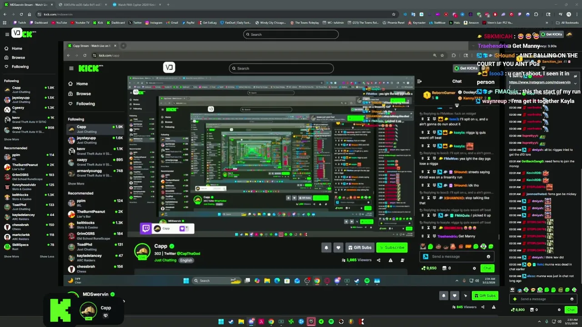Open the Youtube TV bookmark

pyautogui.click(x=80, y=23)
